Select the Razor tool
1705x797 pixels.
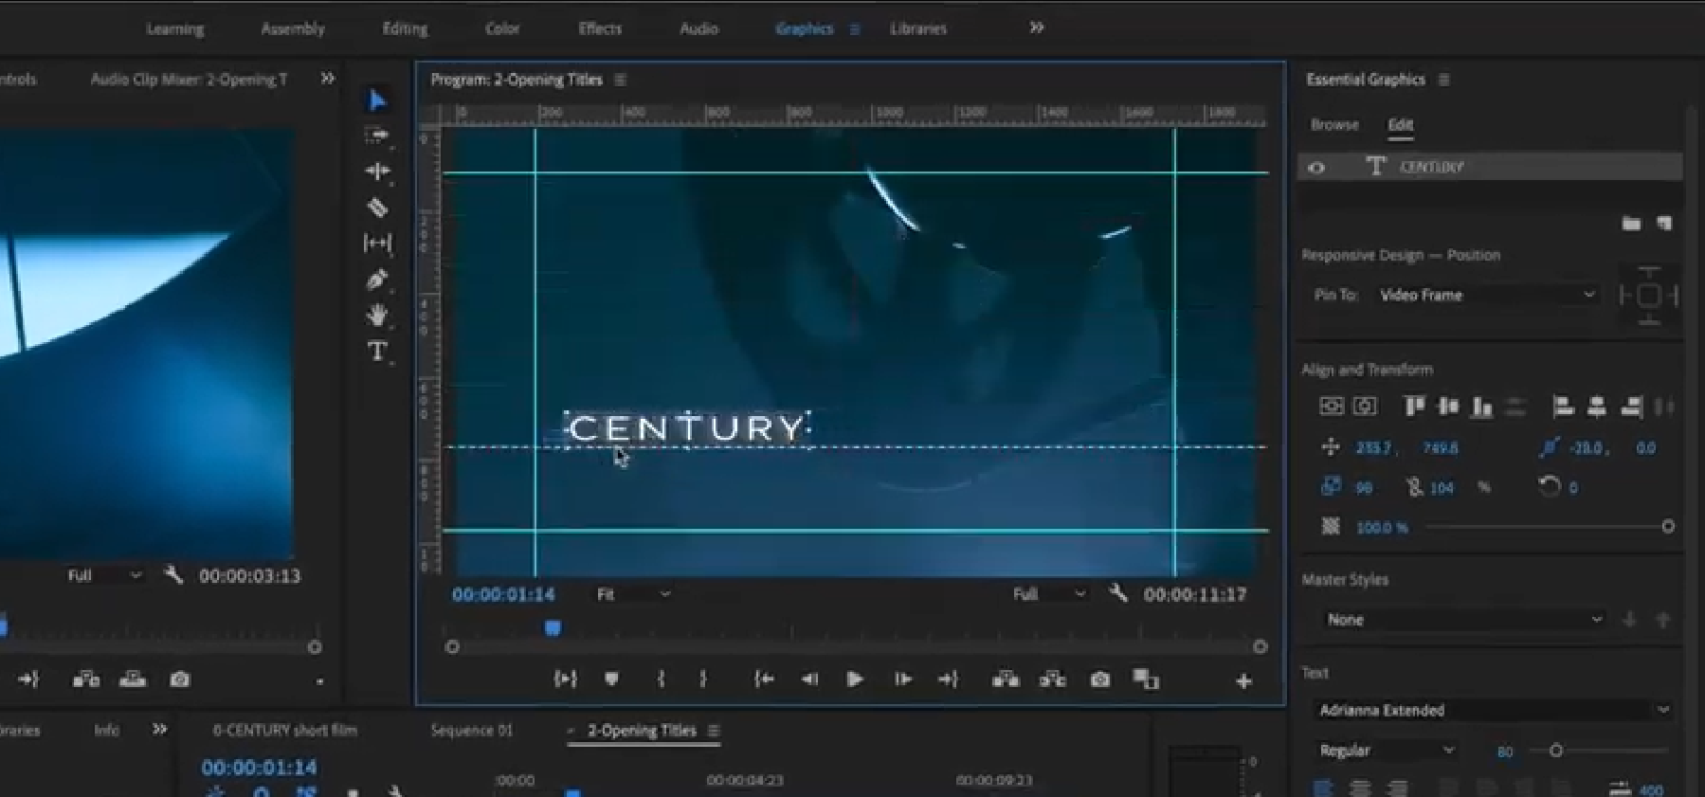point(377,208)
